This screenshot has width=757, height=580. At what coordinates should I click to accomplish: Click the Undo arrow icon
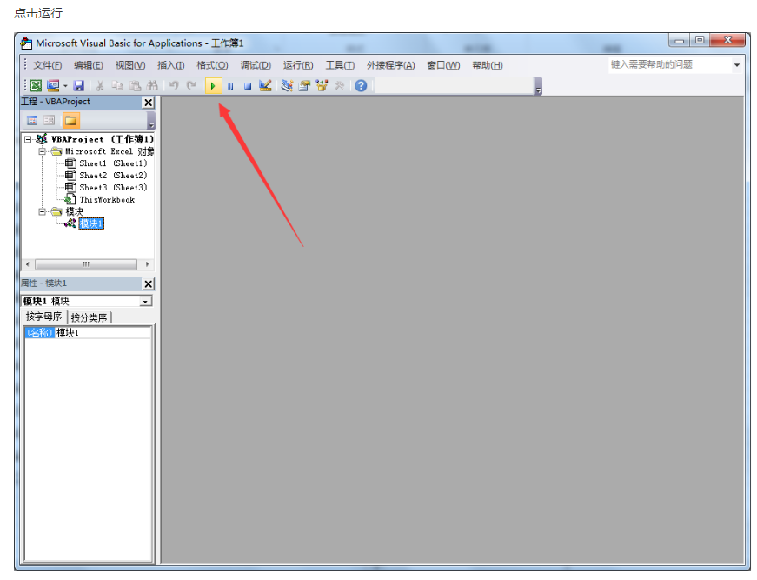pos(174,86)
